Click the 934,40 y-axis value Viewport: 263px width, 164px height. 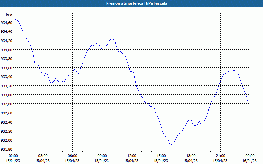(x=6, y=31)
